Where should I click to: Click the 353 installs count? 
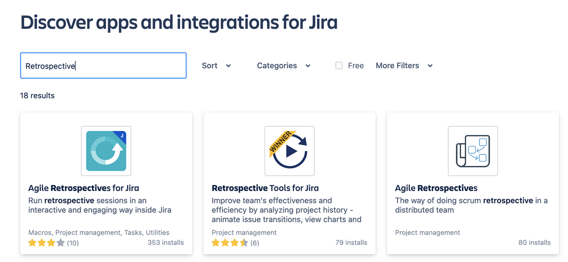coord(165,243)
